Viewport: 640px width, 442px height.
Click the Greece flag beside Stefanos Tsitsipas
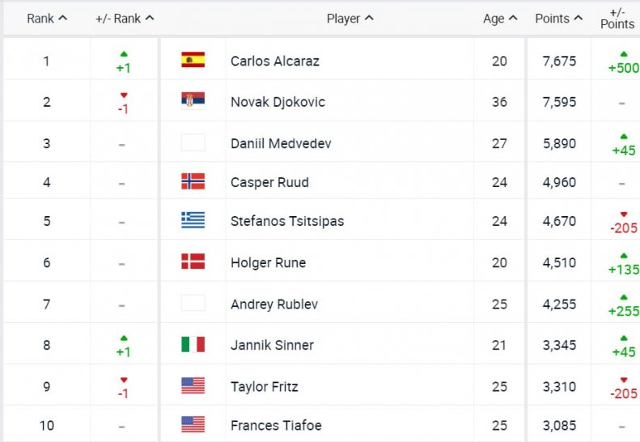click(193, 220)
